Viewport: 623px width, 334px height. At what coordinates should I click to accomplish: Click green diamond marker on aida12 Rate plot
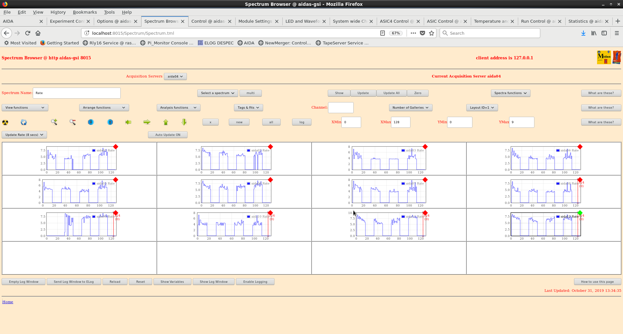point(580,213)
